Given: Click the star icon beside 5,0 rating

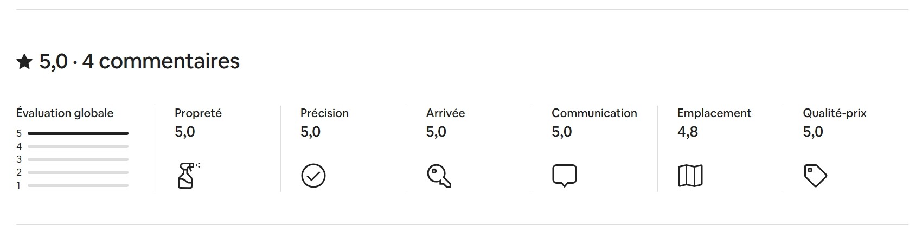Looking at the screenshot, I should 24,62.
